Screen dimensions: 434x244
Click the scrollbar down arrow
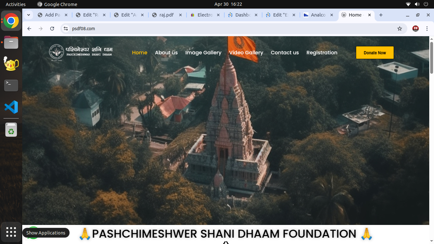coord(431,241)
